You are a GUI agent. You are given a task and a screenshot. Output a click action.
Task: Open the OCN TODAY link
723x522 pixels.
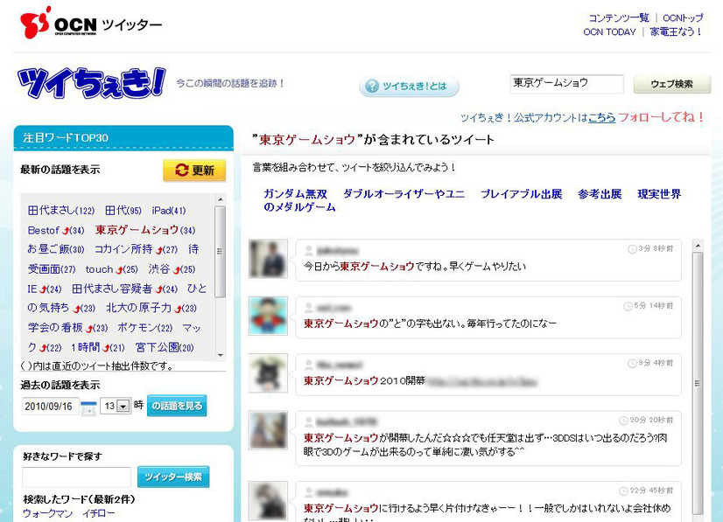[609, 31]
